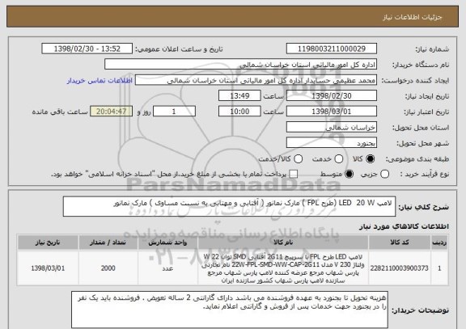Click the remaining days field showing 1
466x329 pixels.
[174, 112]
